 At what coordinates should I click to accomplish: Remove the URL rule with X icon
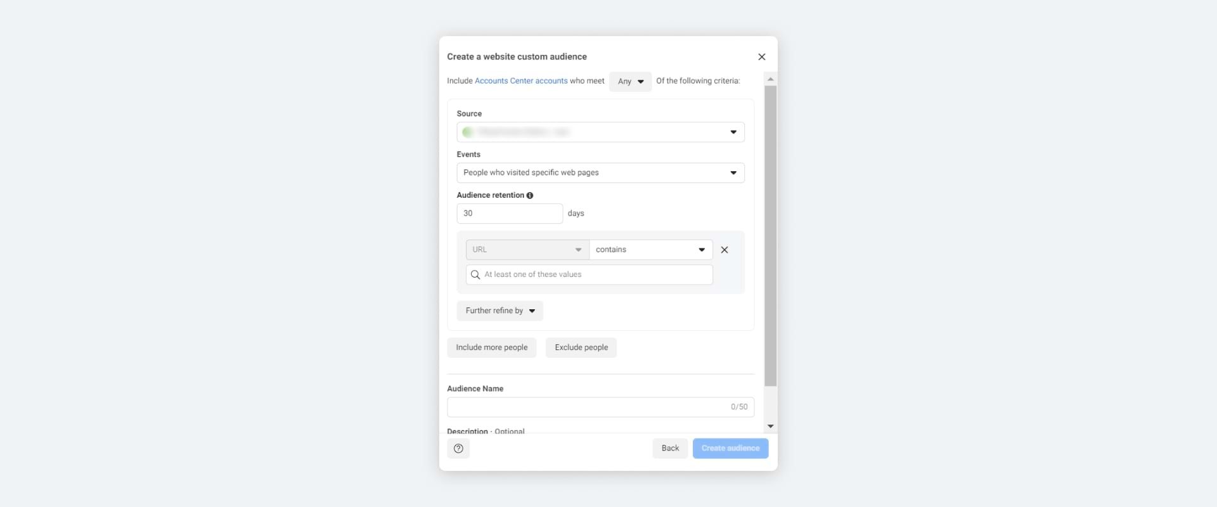(724, 250)
